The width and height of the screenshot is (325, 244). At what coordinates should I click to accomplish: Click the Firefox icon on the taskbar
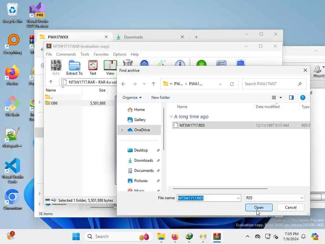click(x=175, y=236)
